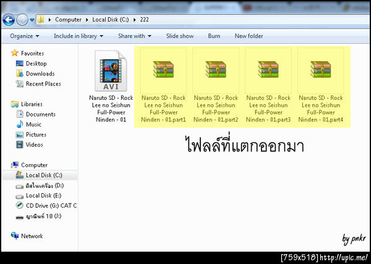Click the Local Disk (E:) drive icon

point(20,196)
